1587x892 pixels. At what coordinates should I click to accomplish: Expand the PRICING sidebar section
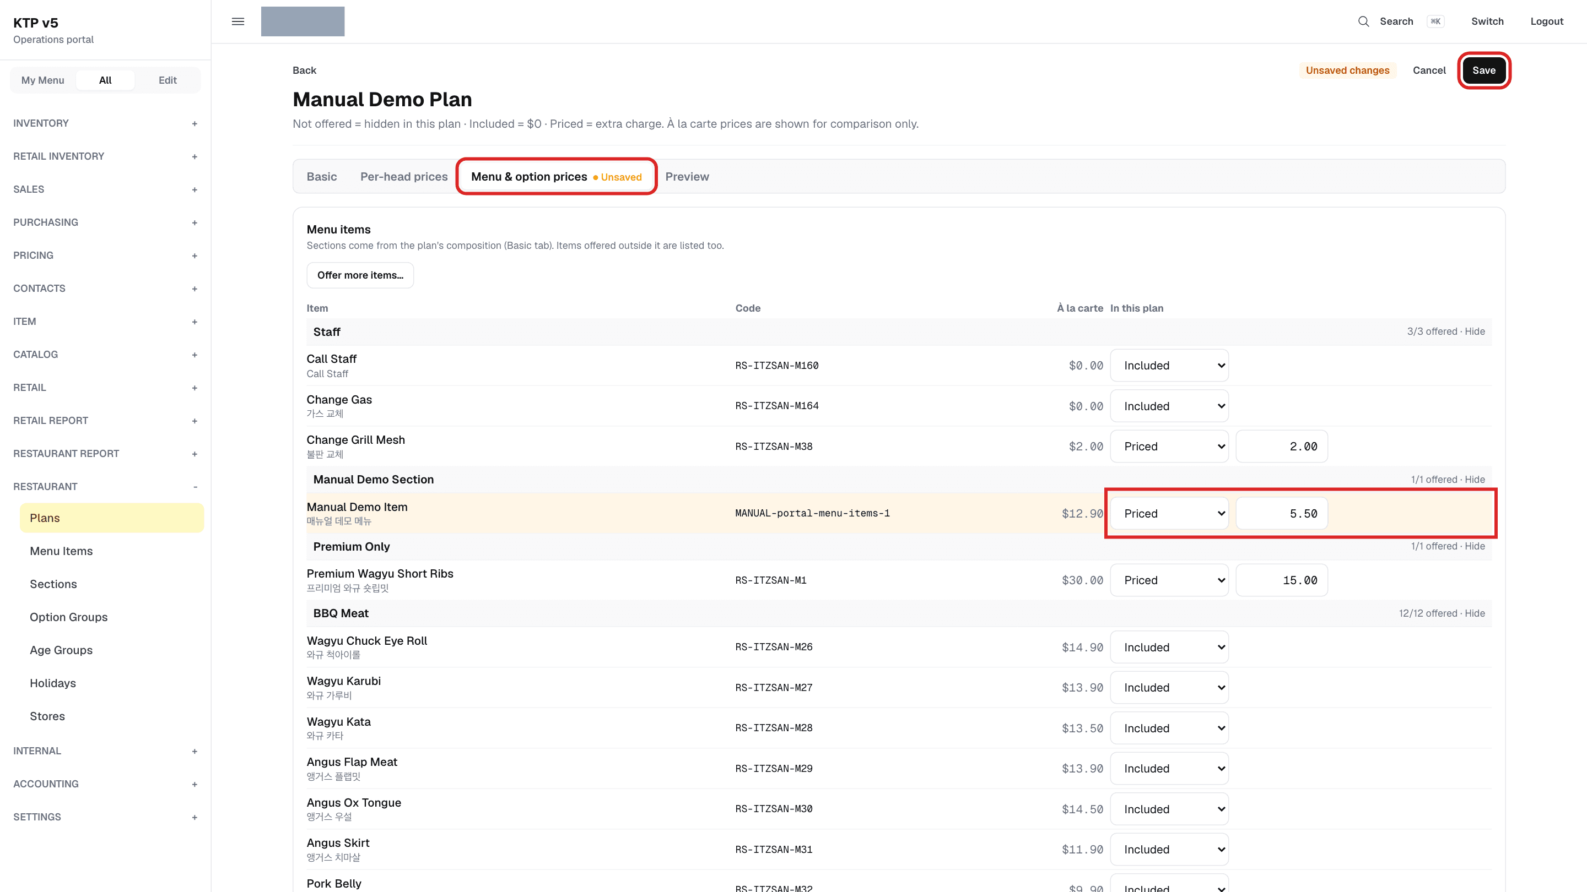(x=105, y=255)
